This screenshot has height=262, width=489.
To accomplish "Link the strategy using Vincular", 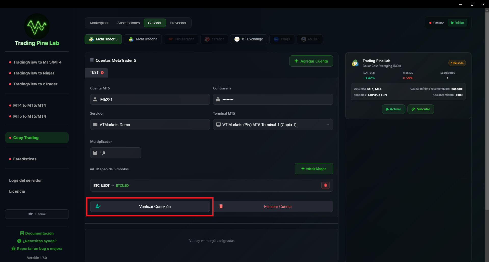I will tap(420, 109).
